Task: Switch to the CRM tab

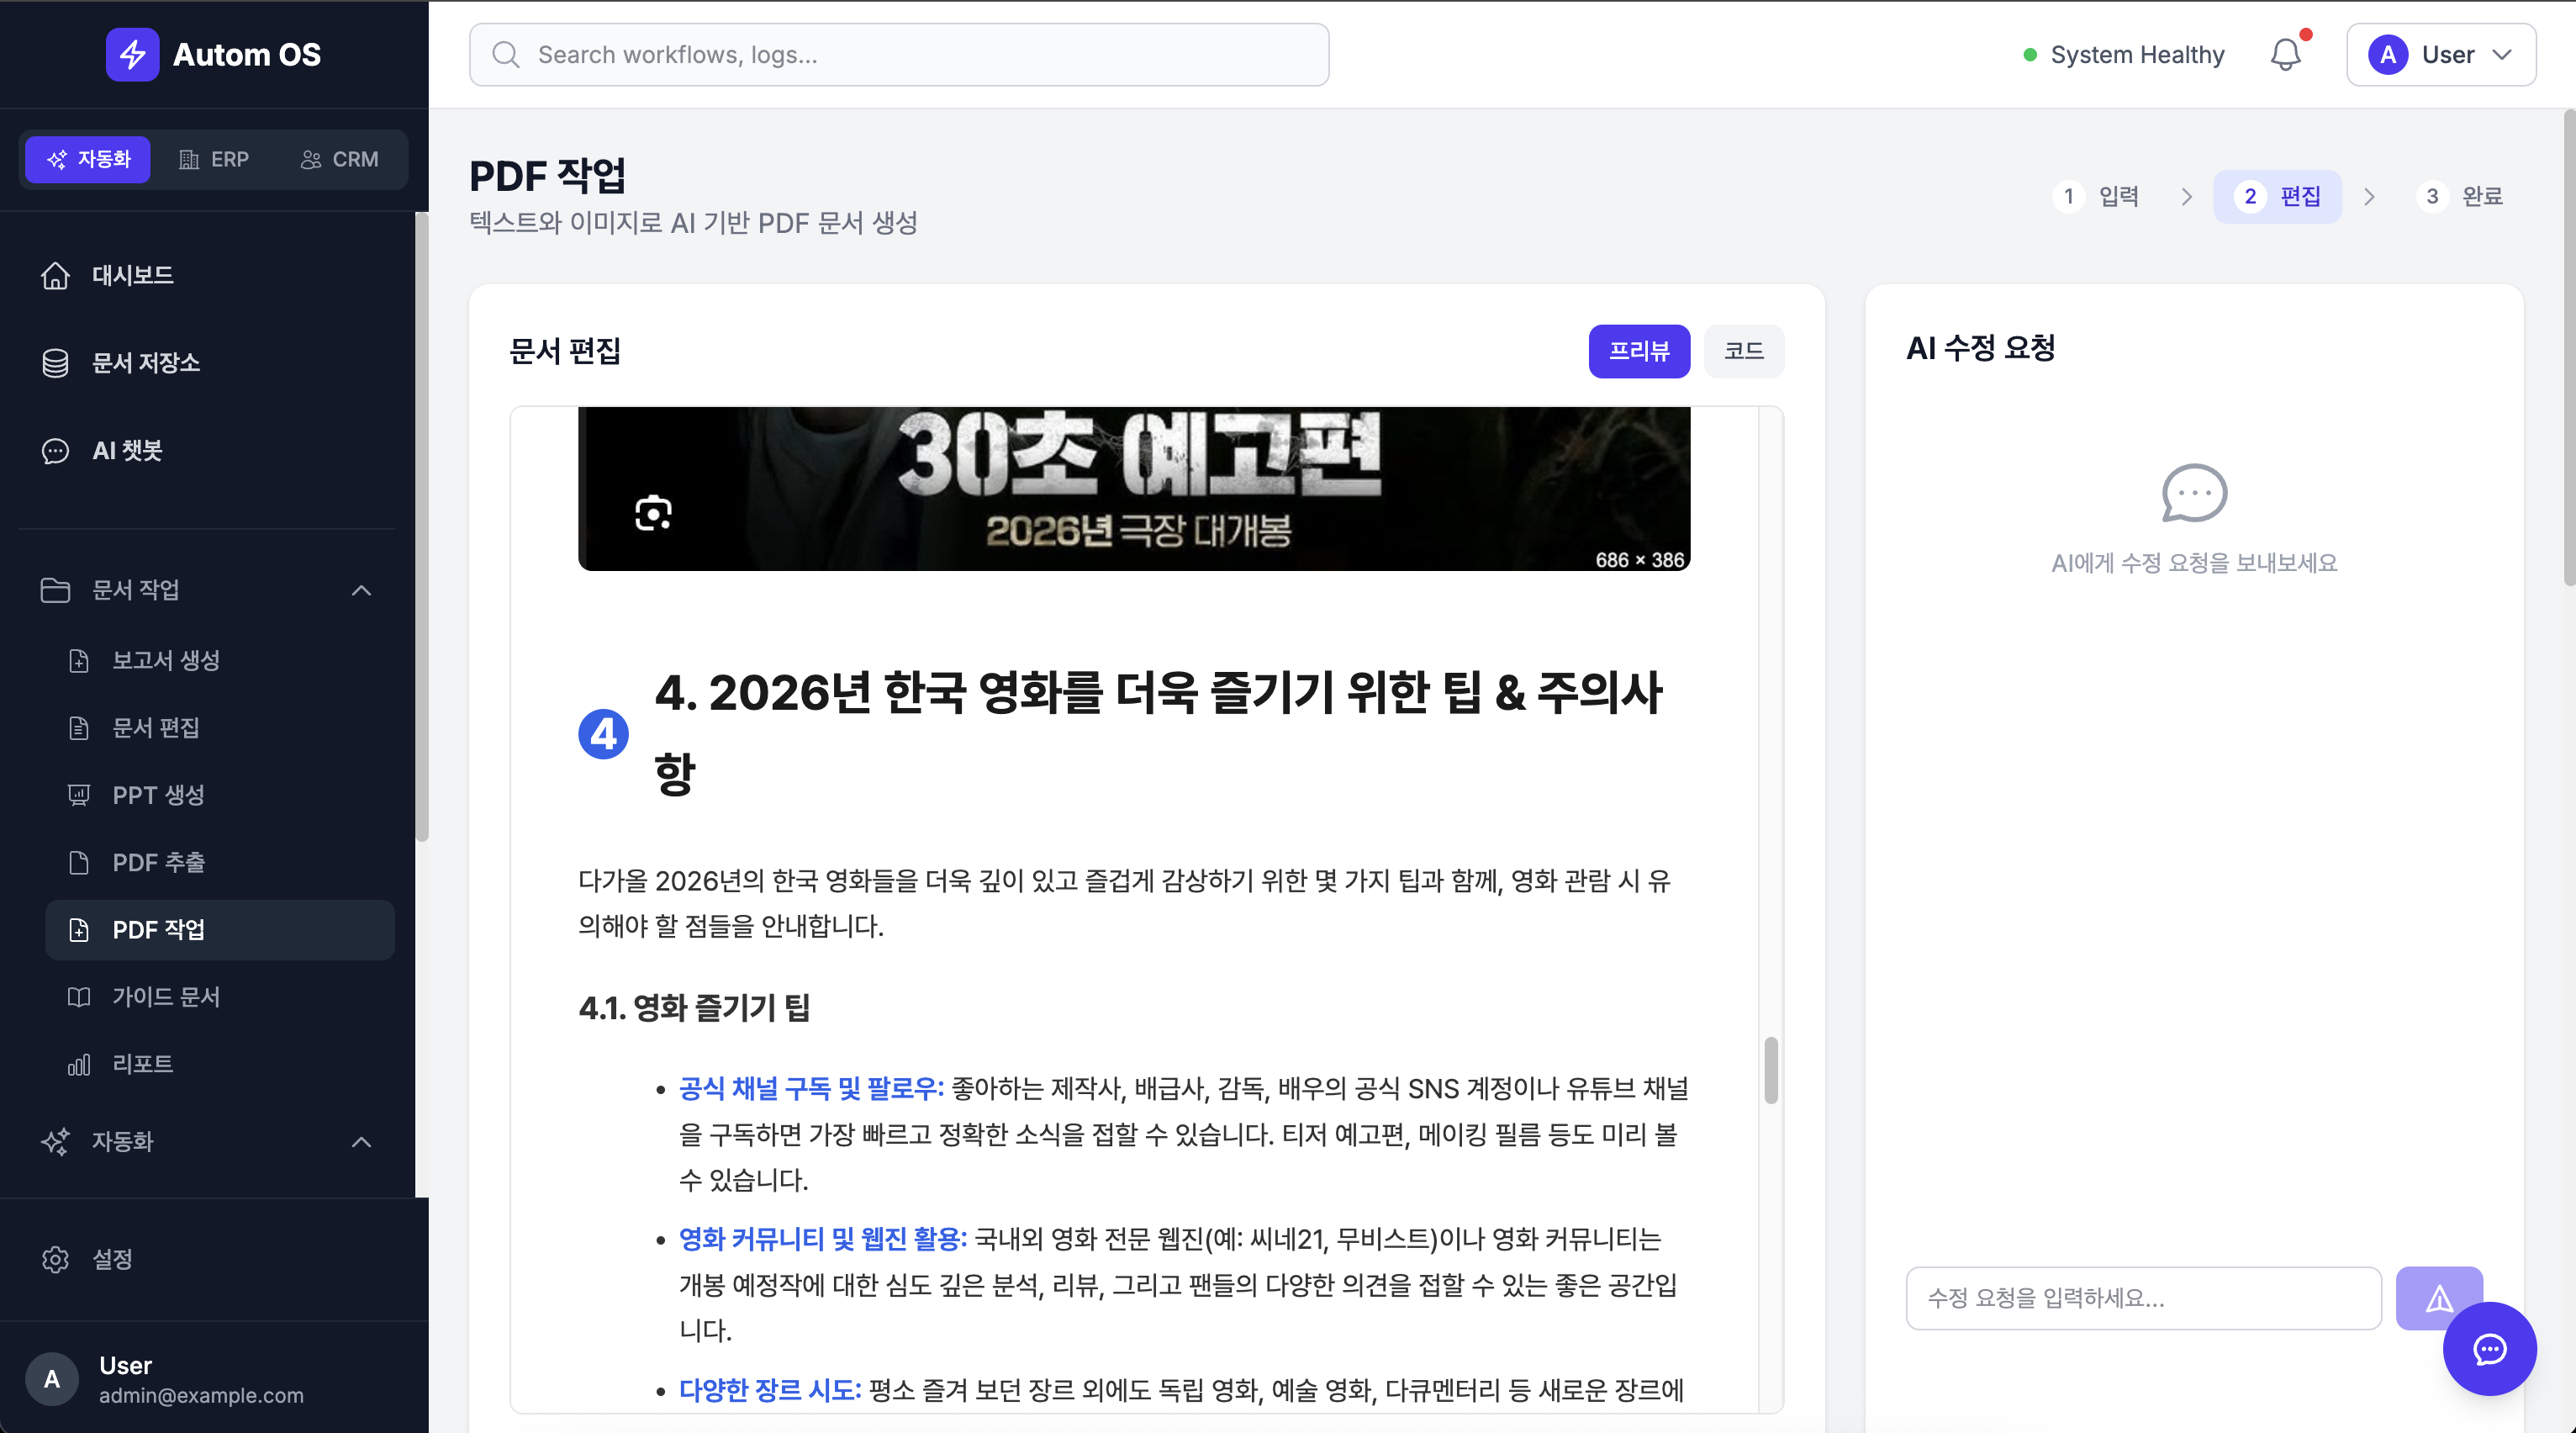Action: pos(339,159)
